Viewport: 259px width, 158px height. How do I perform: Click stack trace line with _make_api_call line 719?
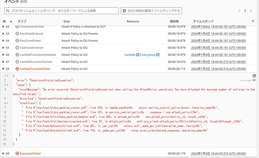115,131
